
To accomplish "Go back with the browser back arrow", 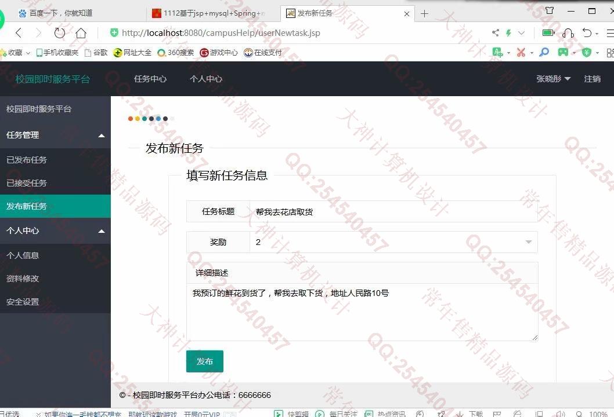I will (x=19, y=33).
